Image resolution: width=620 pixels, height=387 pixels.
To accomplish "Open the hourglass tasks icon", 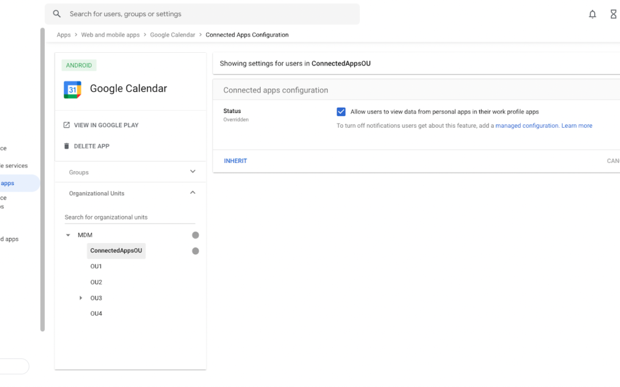I will (613, 14).
